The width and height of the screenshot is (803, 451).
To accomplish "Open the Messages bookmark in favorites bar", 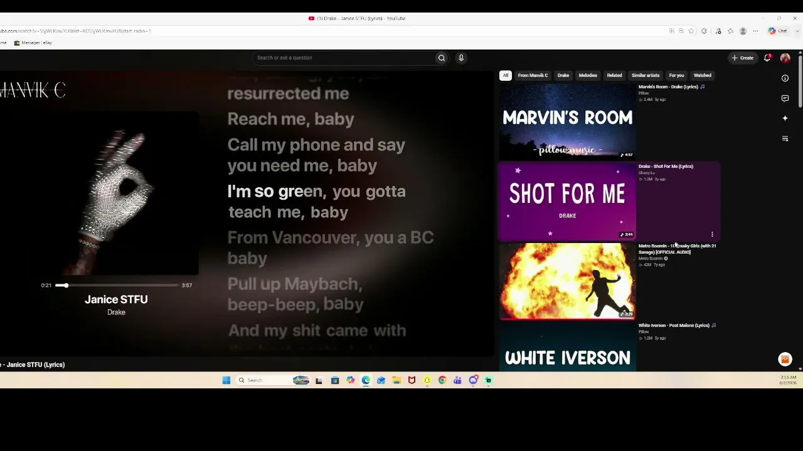I will (33, 43).
